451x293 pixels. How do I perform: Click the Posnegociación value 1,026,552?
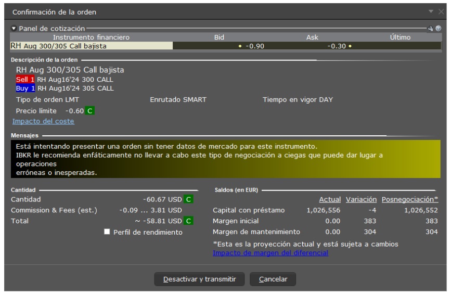[x=421, y=210]
